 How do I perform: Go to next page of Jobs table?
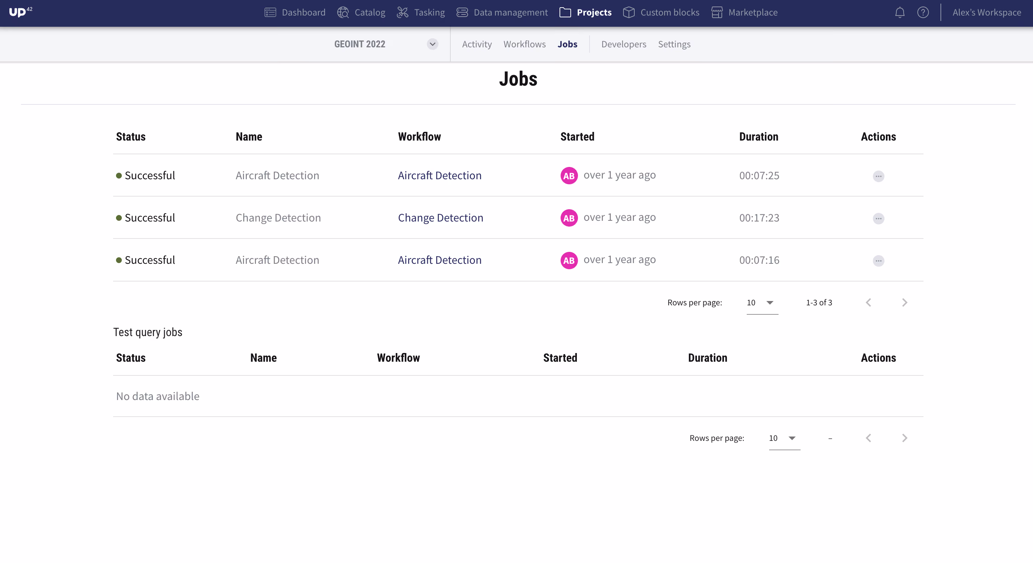point(904,302)
